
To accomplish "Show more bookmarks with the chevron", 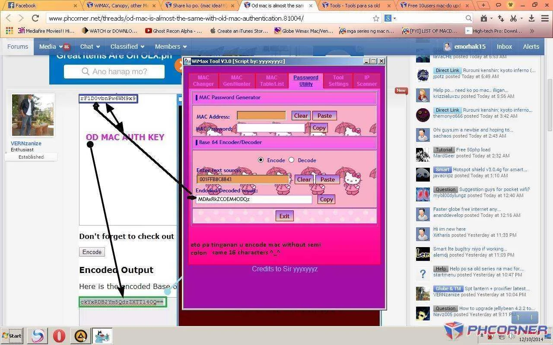I will point(532,31).
